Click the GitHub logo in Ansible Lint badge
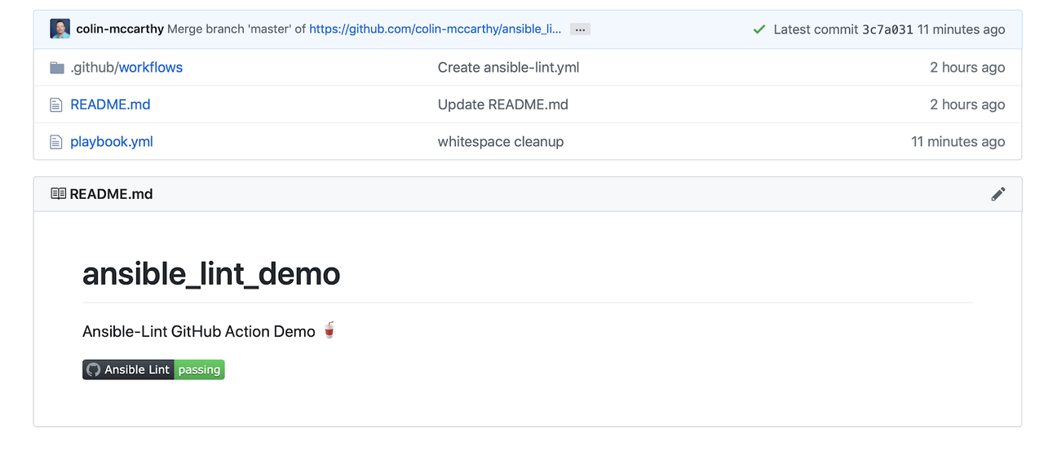 click(x=93, y=369)
